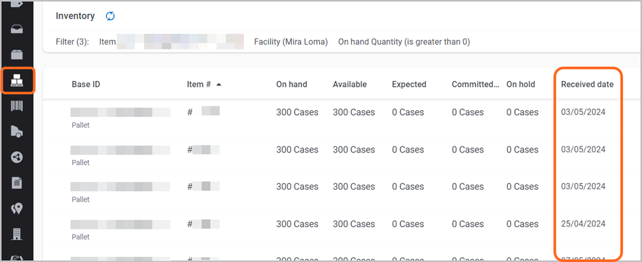
Task: Click the map pin sidebar icon
Action: 17,208
